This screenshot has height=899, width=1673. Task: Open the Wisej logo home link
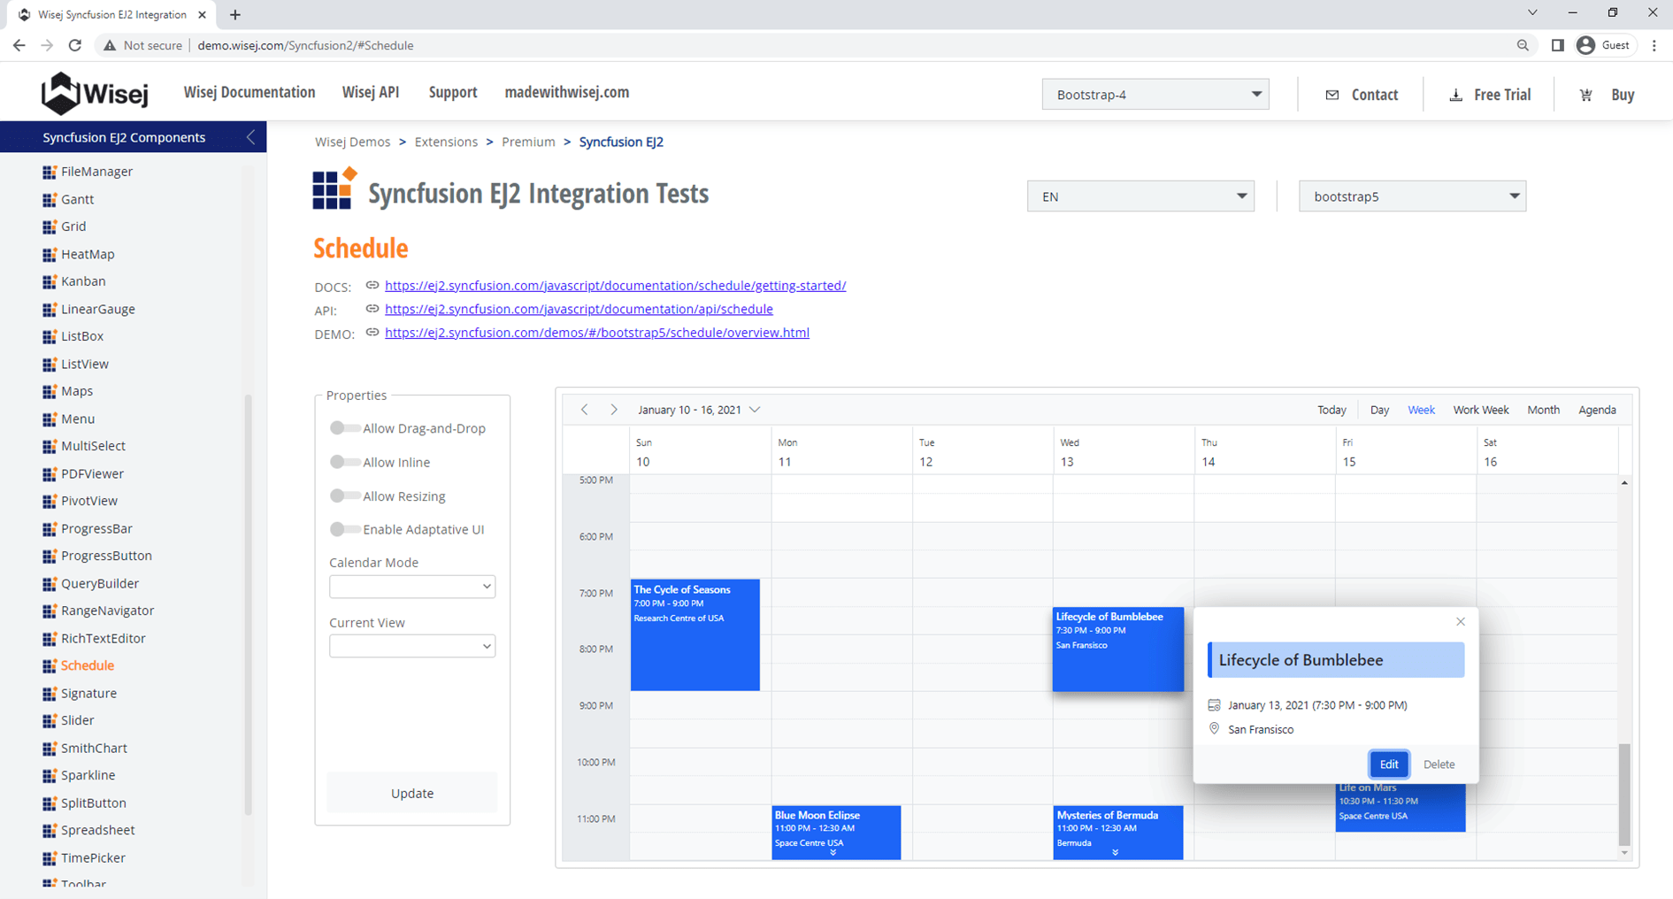(95, 93)
